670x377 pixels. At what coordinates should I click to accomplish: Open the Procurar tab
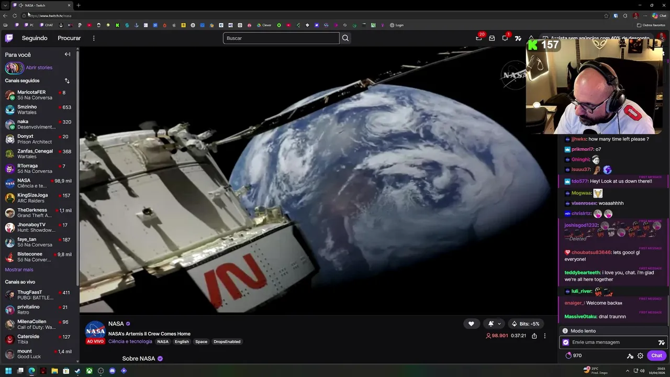pyautogui.click(x=69, y=38)
